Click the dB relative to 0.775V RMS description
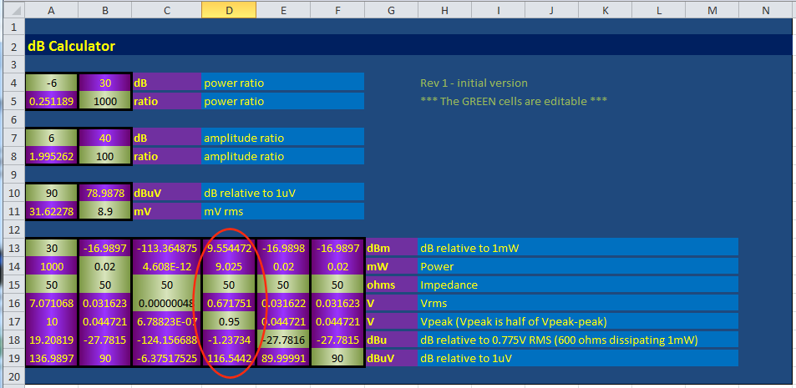The height and width of the screenshot is (388, 796). 578,340
